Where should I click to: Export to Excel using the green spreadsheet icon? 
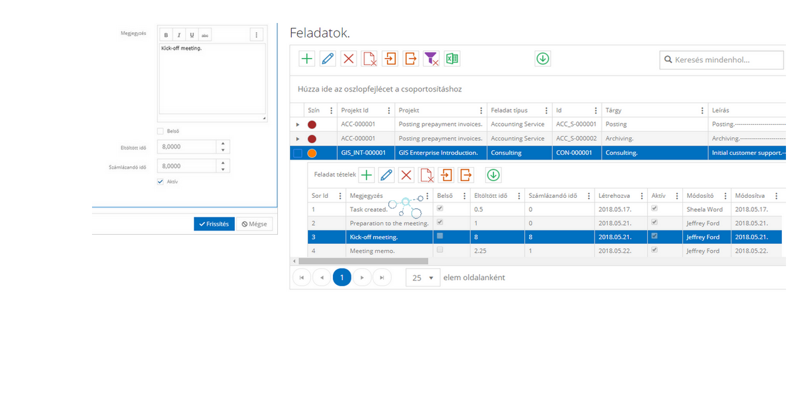[x=452, y=59]
